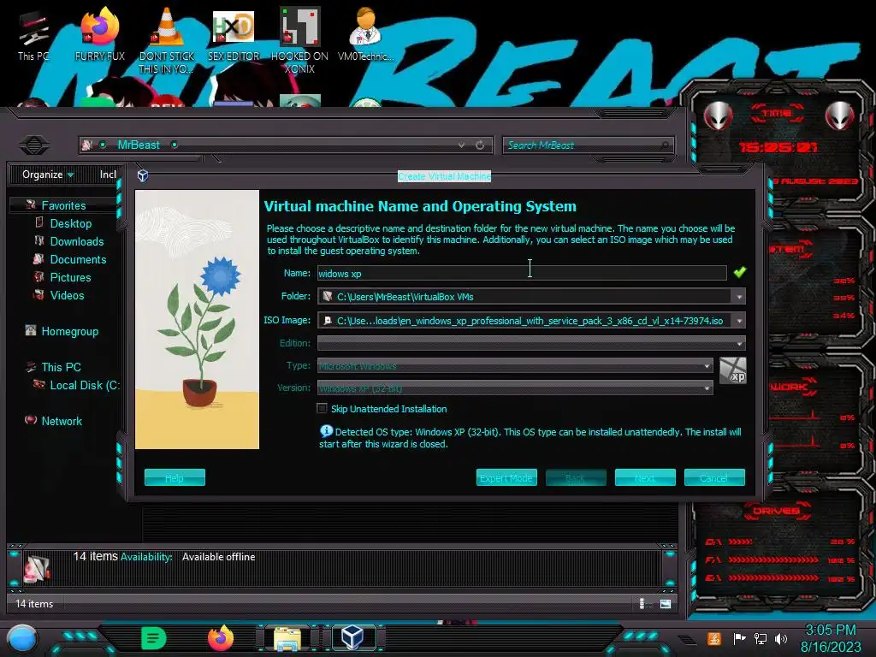Open the Organize dropdown menu in Explorer
Viewport: 876px width, 657px height.
click(48, 175)
